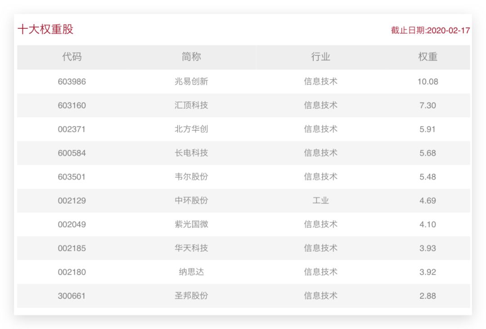Click 信息技术 in the 长电科技 row

320,153
